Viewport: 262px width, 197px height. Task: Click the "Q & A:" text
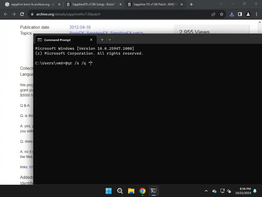point(25,105)
